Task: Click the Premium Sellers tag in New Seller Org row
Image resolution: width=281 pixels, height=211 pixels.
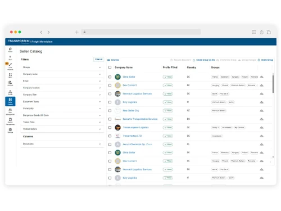Action: click(x=219, y=111)
